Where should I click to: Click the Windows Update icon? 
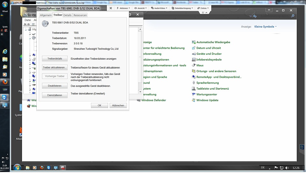(x=193, y=100)
